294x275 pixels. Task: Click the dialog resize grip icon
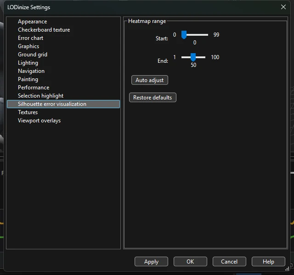287,269
